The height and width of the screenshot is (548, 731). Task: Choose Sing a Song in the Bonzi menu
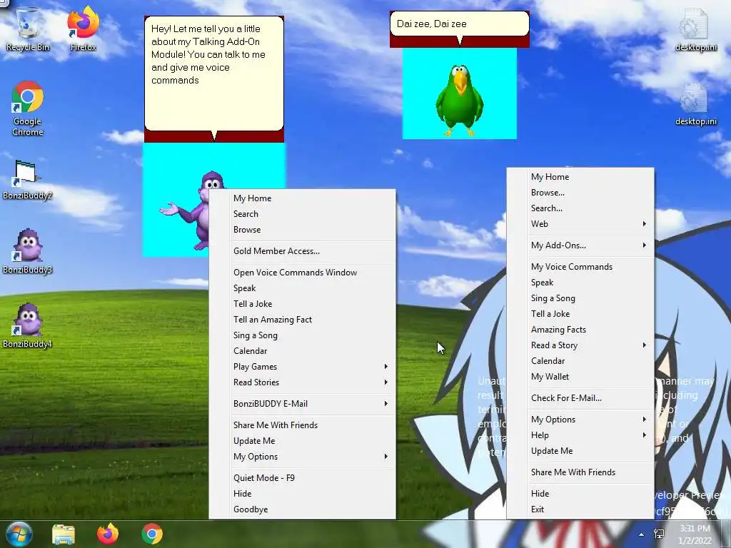[303, 335]
